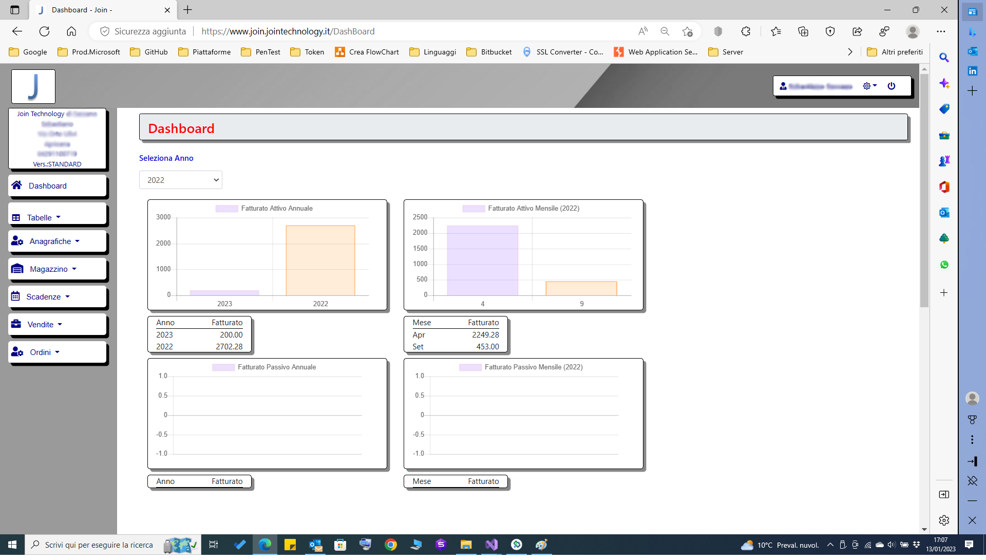Toggle Fatturato Attivo Mensile legend swatch

473,209
